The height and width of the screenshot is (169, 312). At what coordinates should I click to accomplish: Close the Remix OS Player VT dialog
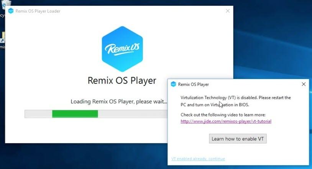(304, 84)
